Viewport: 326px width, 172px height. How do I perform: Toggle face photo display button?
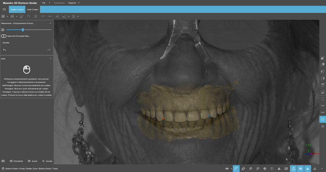tap(293, 169)
